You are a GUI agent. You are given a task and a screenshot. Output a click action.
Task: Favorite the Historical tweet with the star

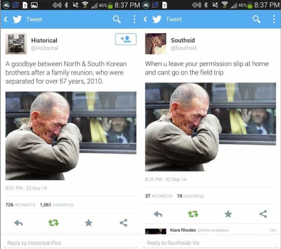coord(89,223)
